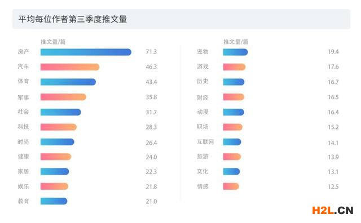The height and width of the screenshot is (223, 361).
Task: Select the 社会 blue bar
Action: [61, 112]
